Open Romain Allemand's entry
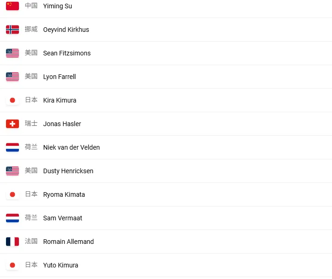The height and width of the screenshot is (279, 332). 68,242
